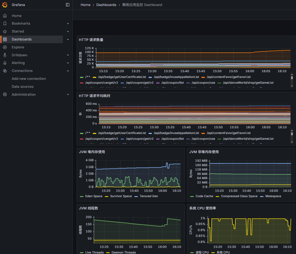
Task: Open Dashboards in the sidebar menu
Action: coord(22,39)
